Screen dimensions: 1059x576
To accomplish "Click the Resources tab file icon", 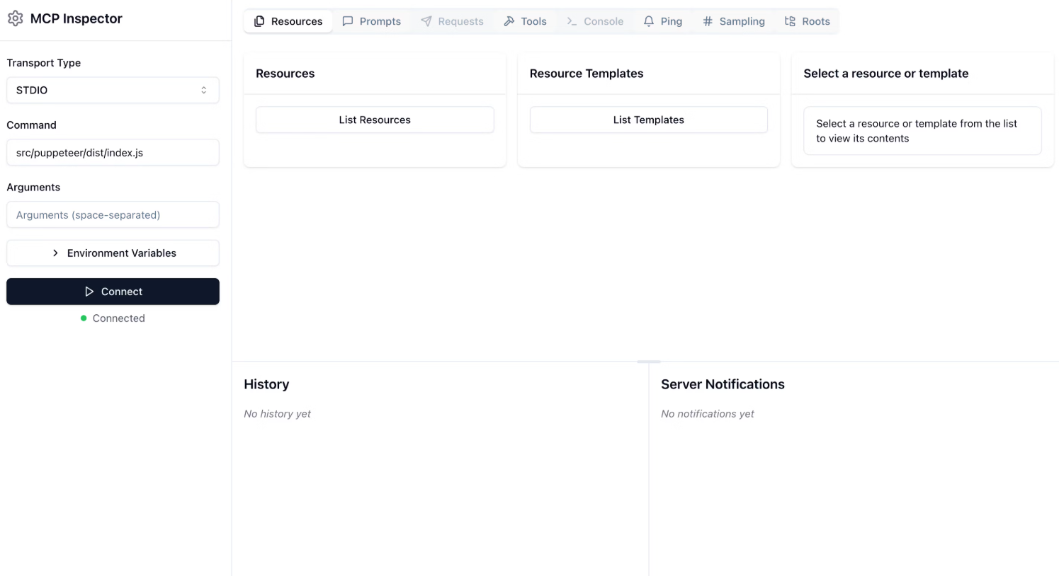I will [x=259, y=21].
